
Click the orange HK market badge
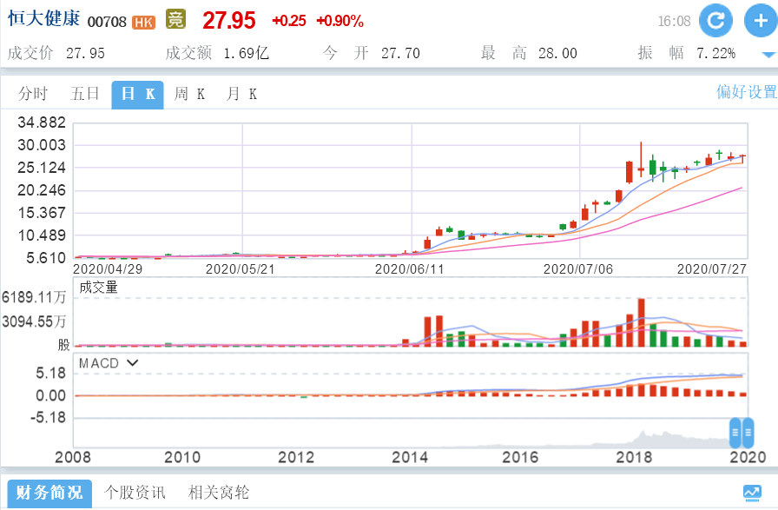[x=143, y=23]
